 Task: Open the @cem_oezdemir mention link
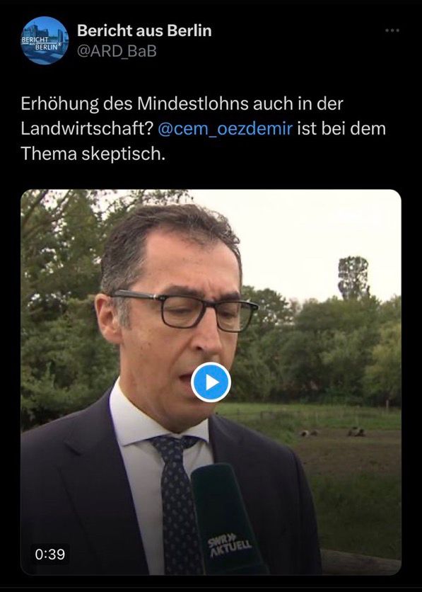tap(225, 129)
